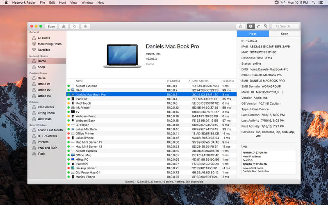Expand the Model ID disclosure arrow

[282, 92]
